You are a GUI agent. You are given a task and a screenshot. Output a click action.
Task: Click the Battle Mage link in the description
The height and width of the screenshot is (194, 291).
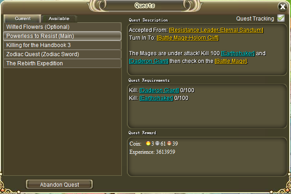tap(231, 61)
